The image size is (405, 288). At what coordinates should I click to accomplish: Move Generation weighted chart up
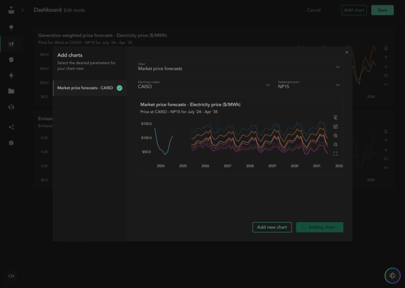point(386,57)
